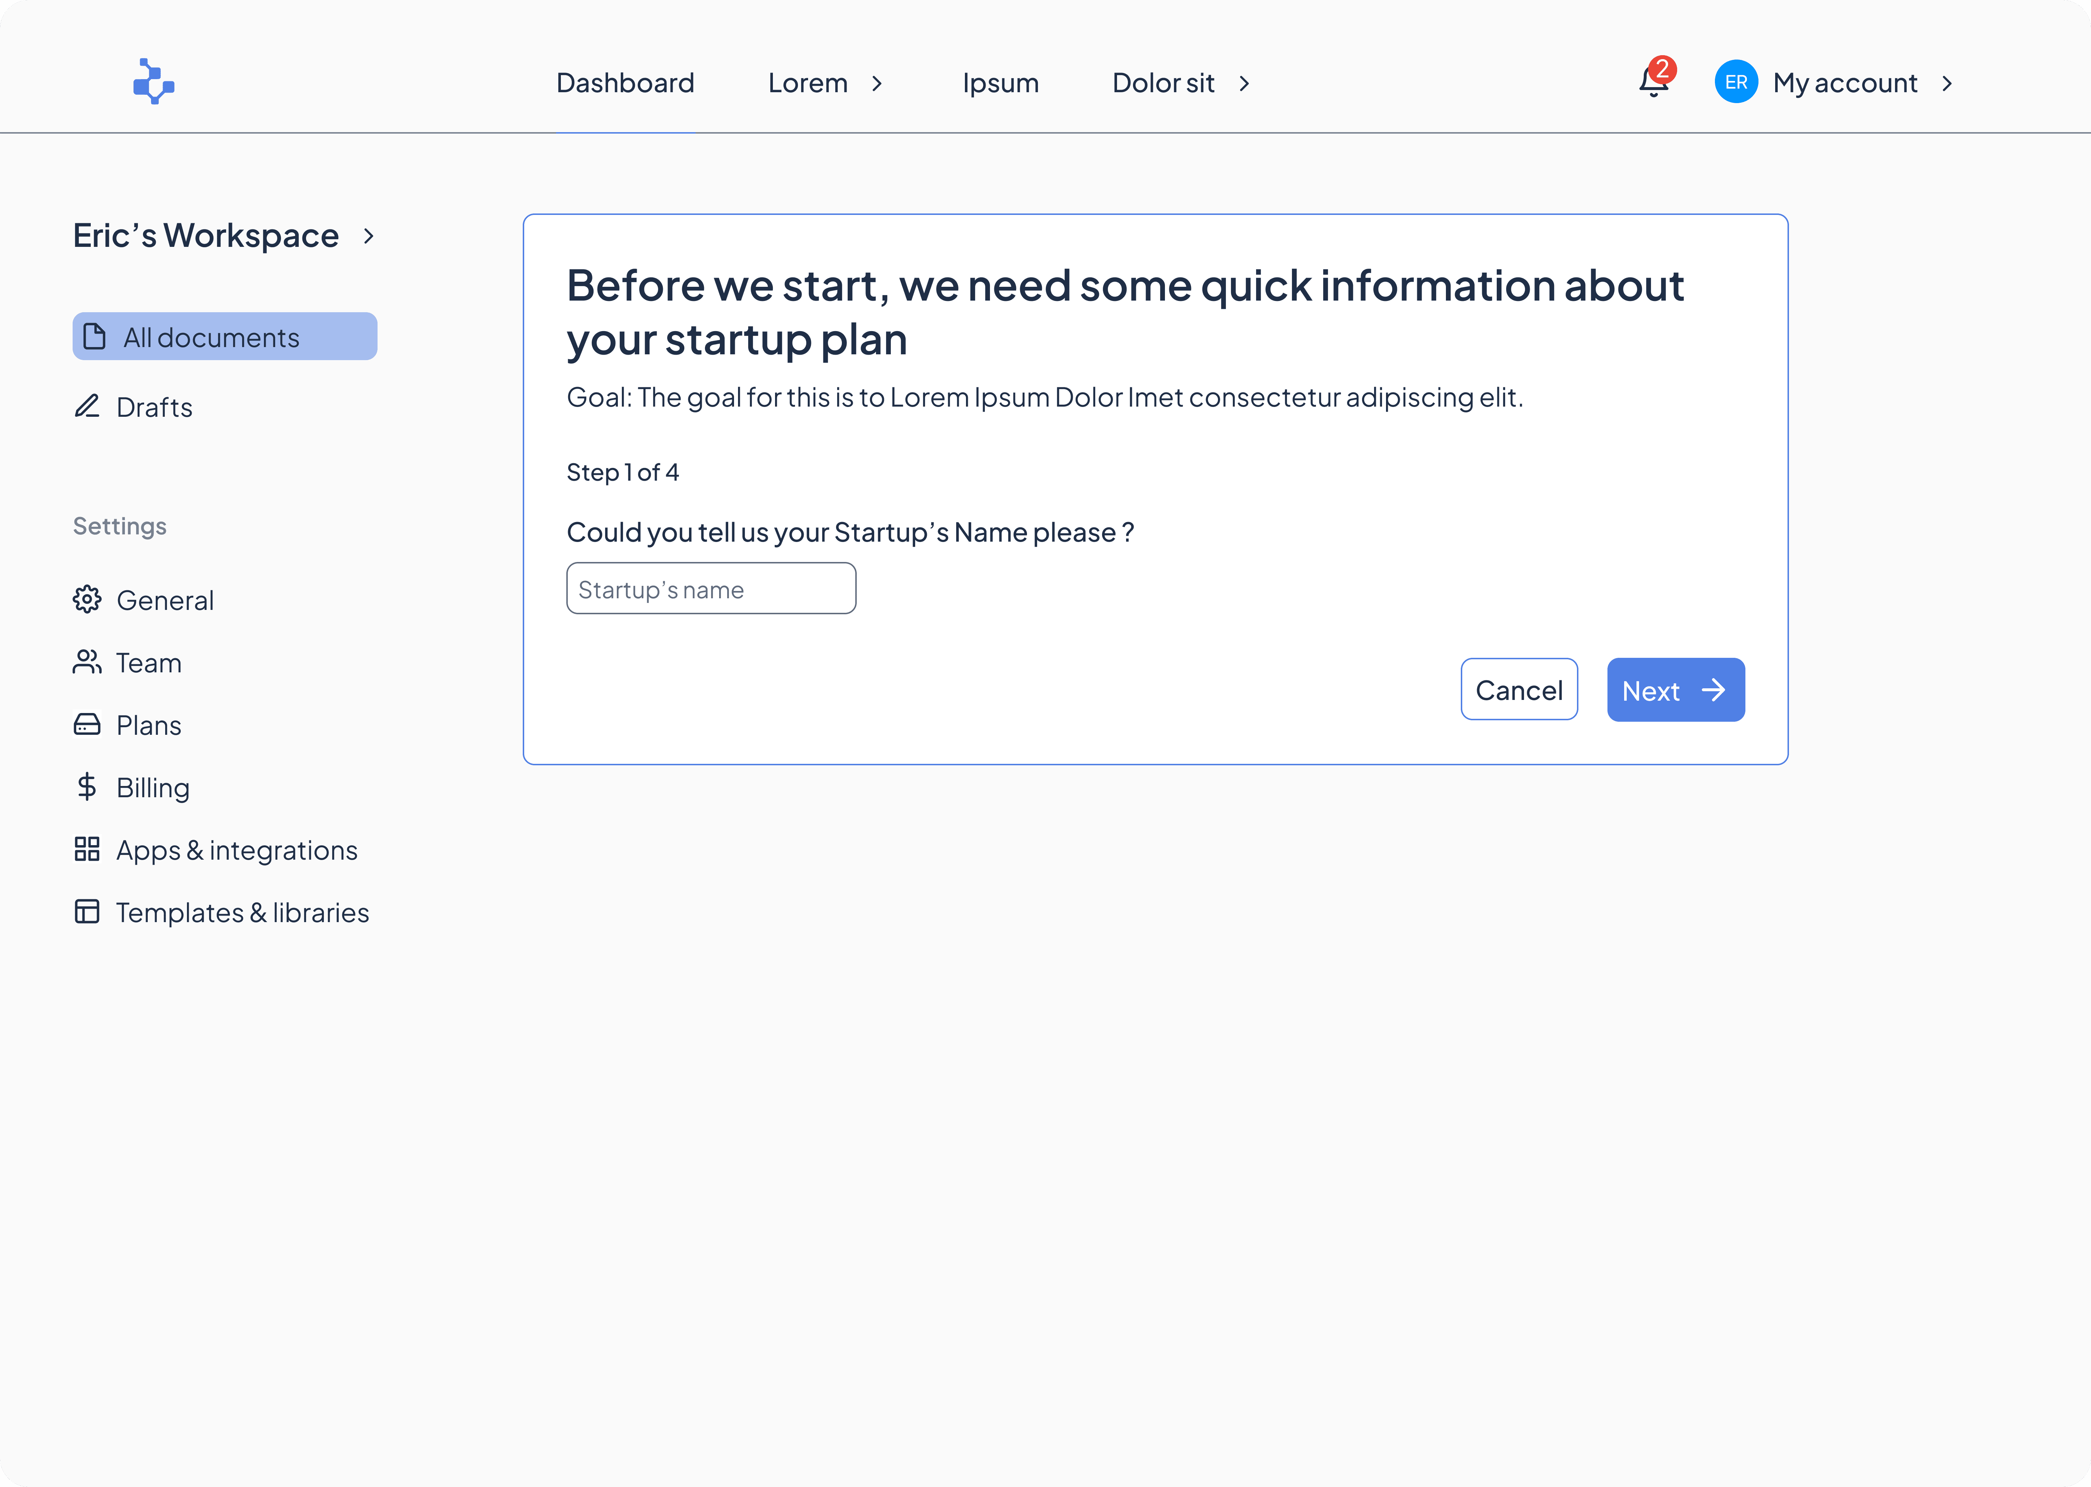Expand the Dolor sit menu chevron
Screen dimensions: 2091x1487
[1244, 83]
